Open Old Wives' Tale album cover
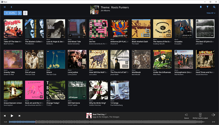The image size is (219, 125). [77, 29]
